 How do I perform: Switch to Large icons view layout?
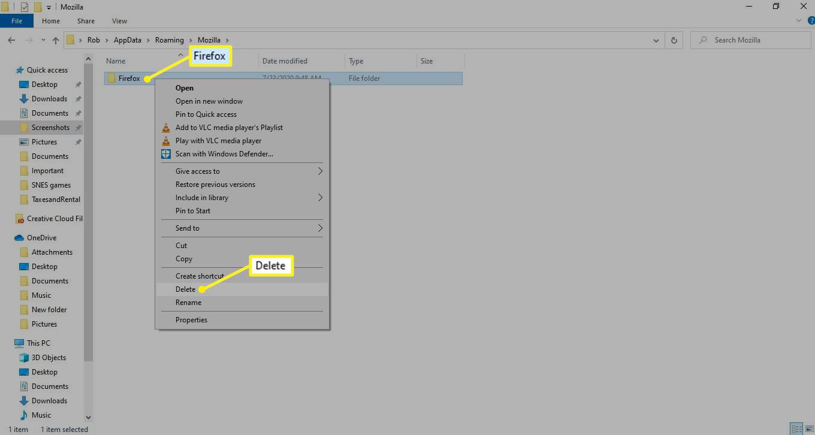pos(808,429)
